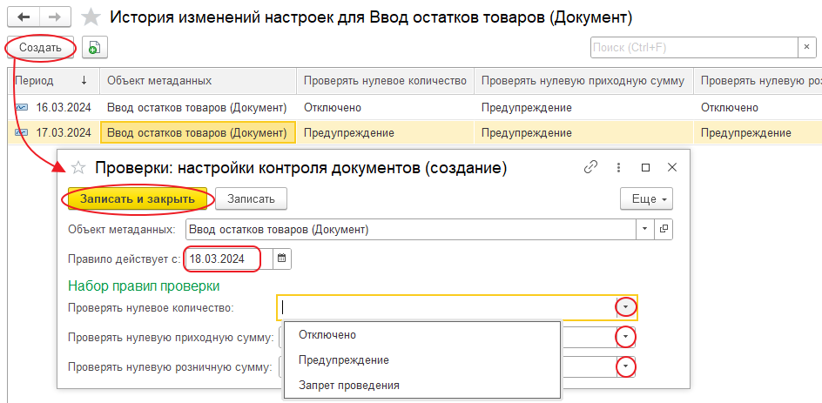Open the three-dot menu in the dialog header

tap(618, 167)
